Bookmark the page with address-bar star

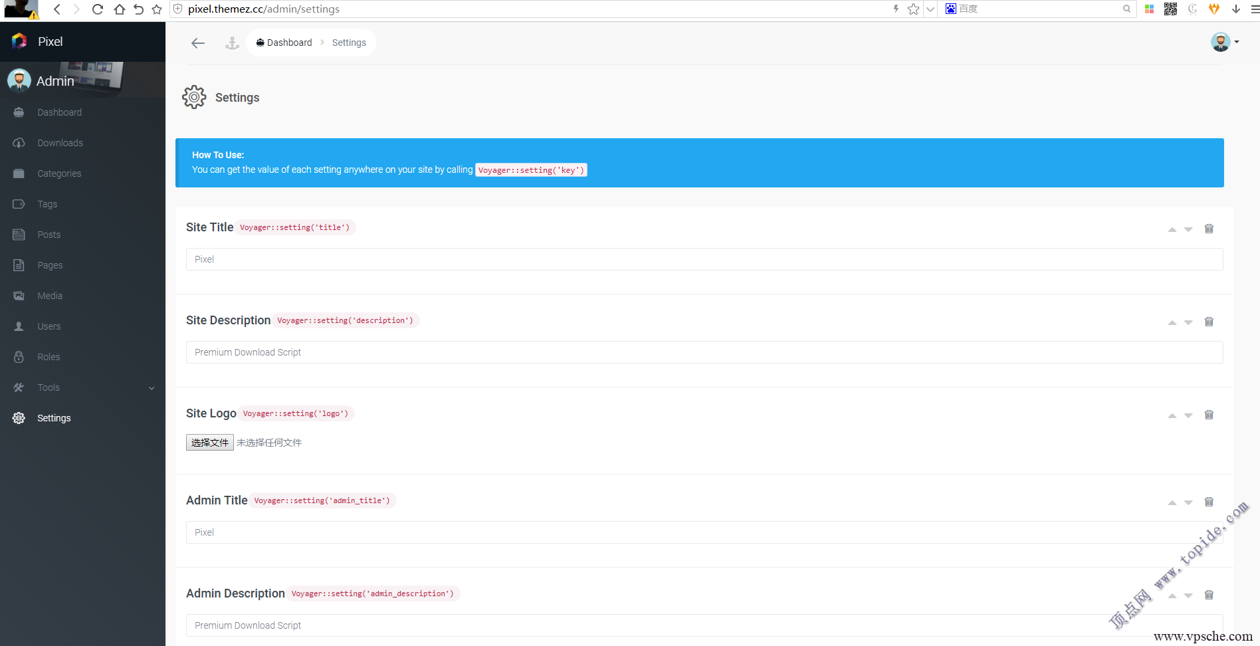913,9
